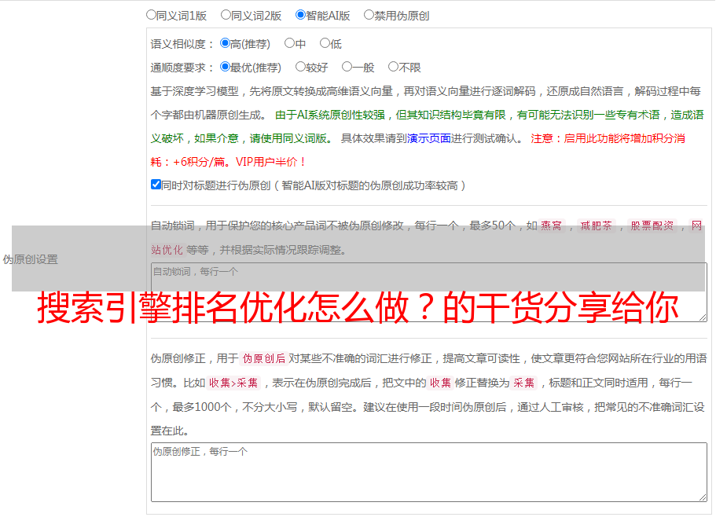Screen dimensions: 716x517
Task: Select the 同义词1版 radio option
Action: point(151,15)
